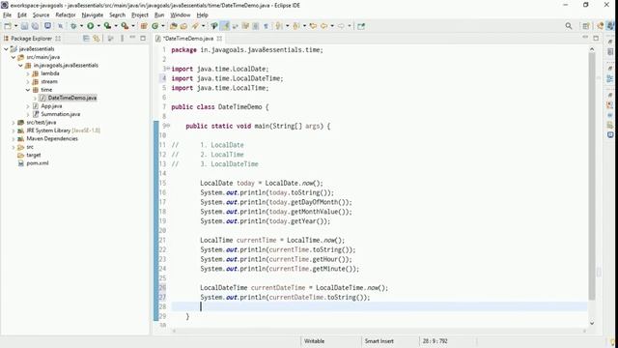Image resolution: width=618 pixels, height=348 pixels.
Task: Select the target folder
Action: [x=34, y=155]
